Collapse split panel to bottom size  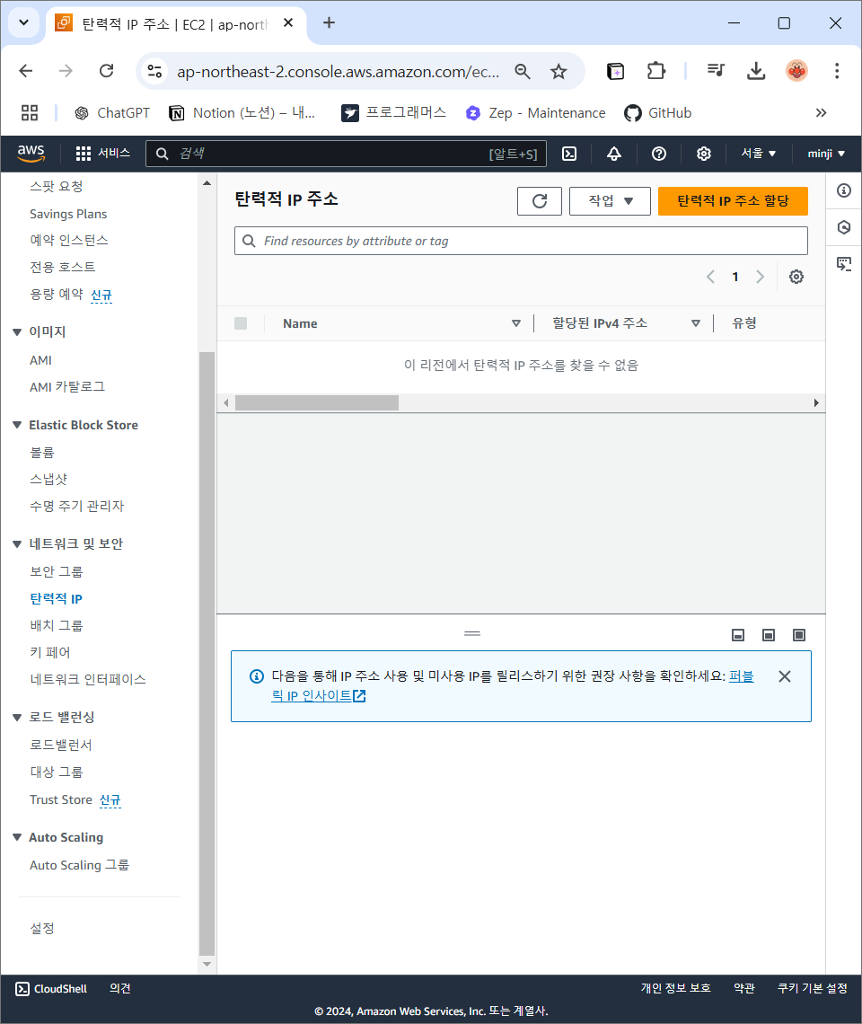[x=738, y=635]
